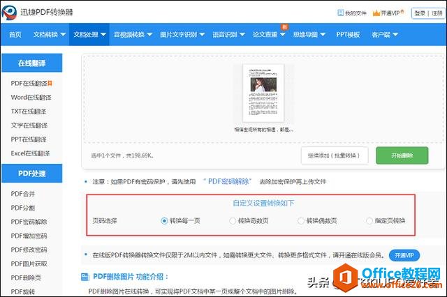
Task: Click the PDF处理 sidebar header
Action: point(31,173)
